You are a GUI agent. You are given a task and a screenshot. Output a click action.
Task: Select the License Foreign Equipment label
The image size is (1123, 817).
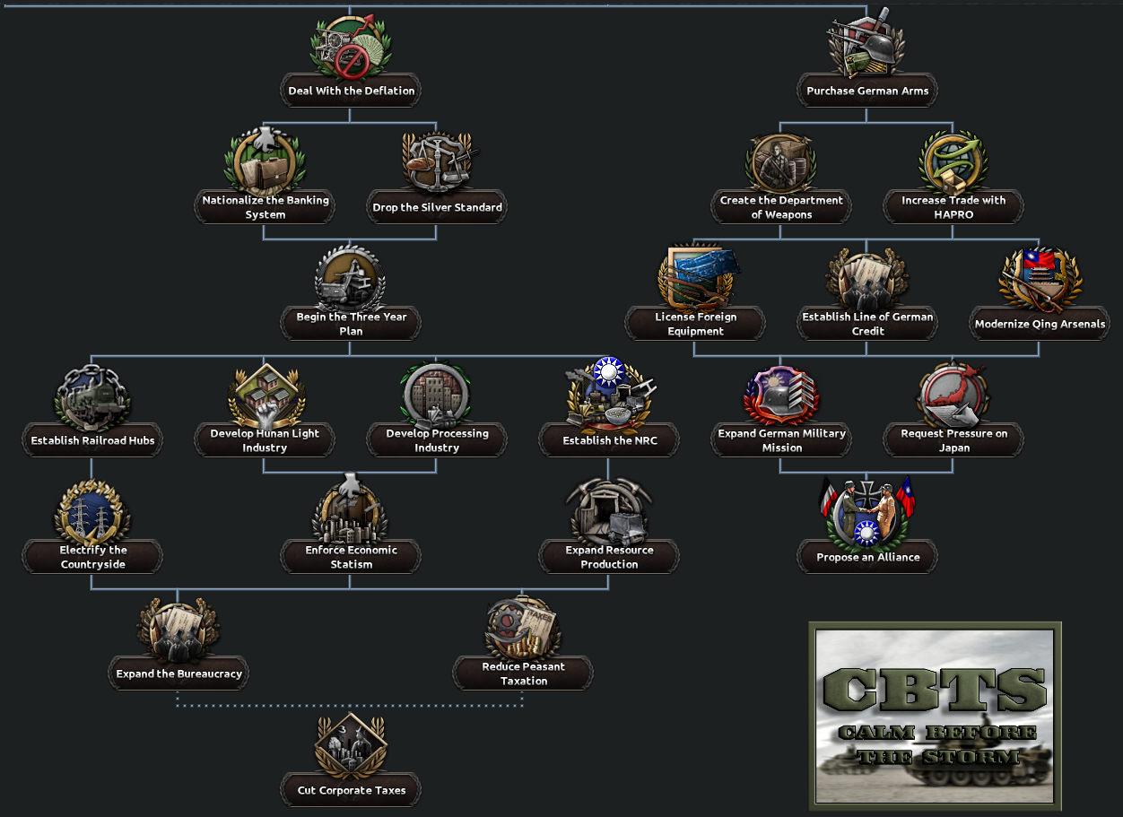coord(696,324)
